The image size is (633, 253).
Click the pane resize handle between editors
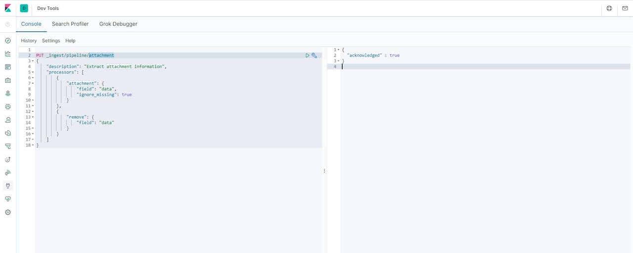pyautogui.click(x=324, y=171)
